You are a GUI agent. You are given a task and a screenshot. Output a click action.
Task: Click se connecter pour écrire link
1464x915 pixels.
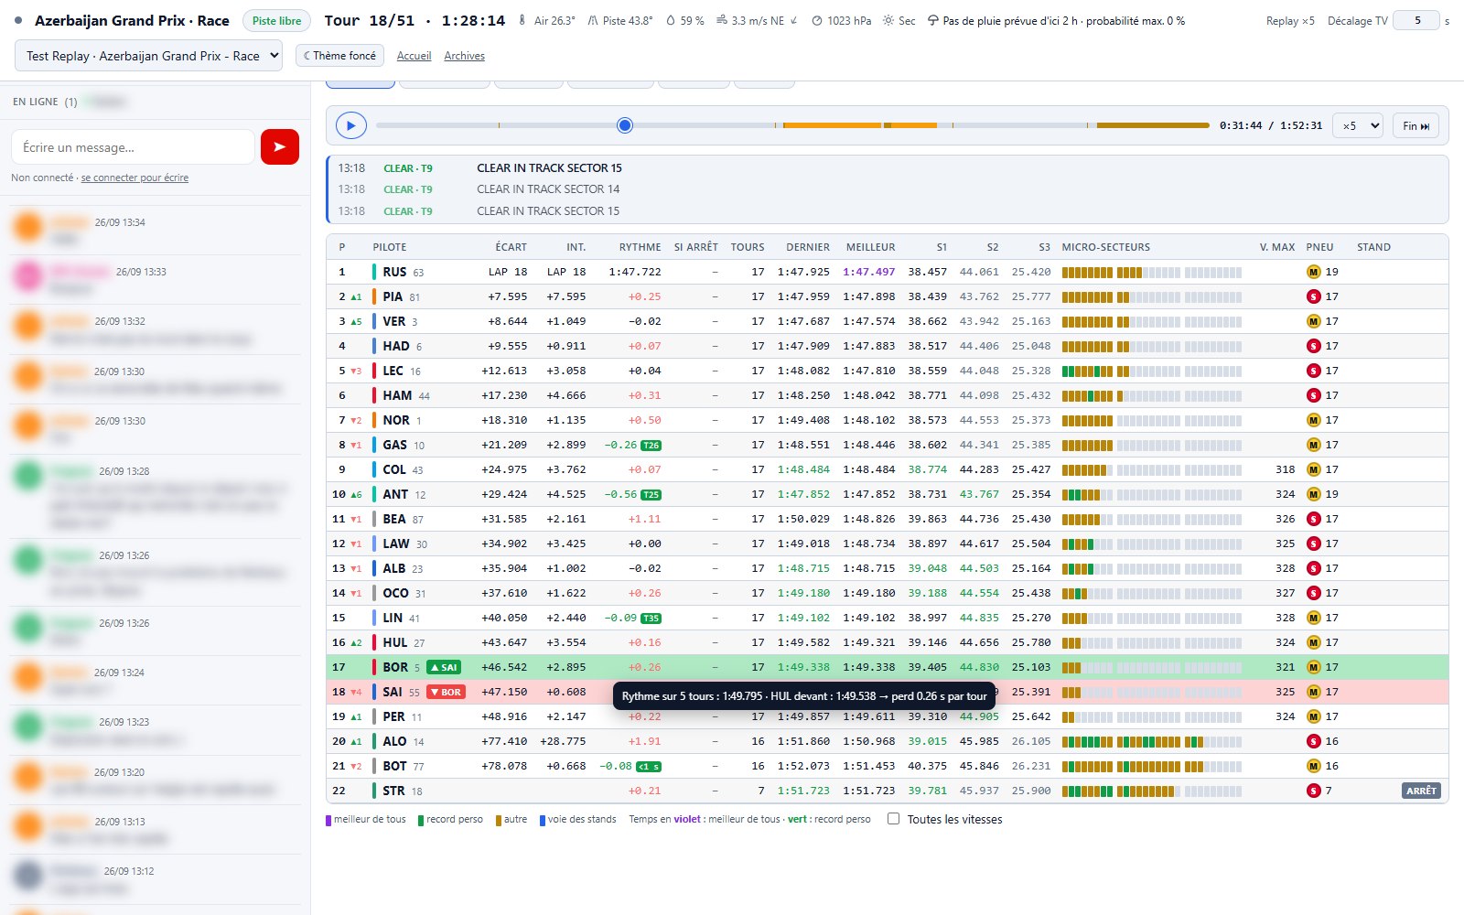(135, 178)
